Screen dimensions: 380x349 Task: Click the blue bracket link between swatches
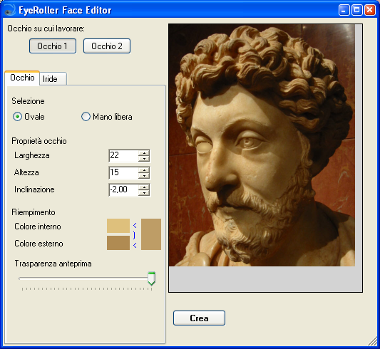click(x=134, y=235)
